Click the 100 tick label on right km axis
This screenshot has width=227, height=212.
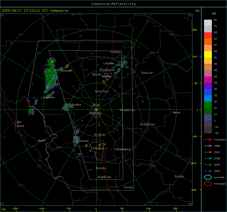point(195,56)
